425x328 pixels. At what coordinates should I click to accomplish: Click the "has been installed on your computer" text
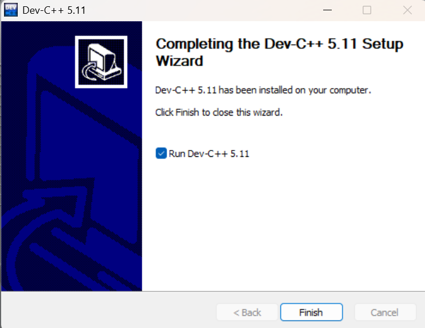pos(295,90)
